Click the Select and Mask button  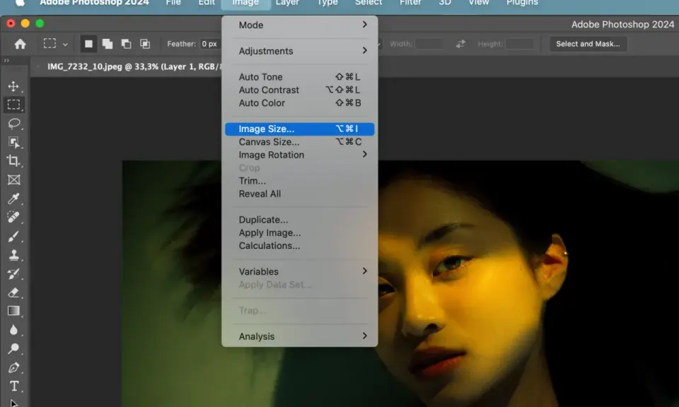point(588,44)
